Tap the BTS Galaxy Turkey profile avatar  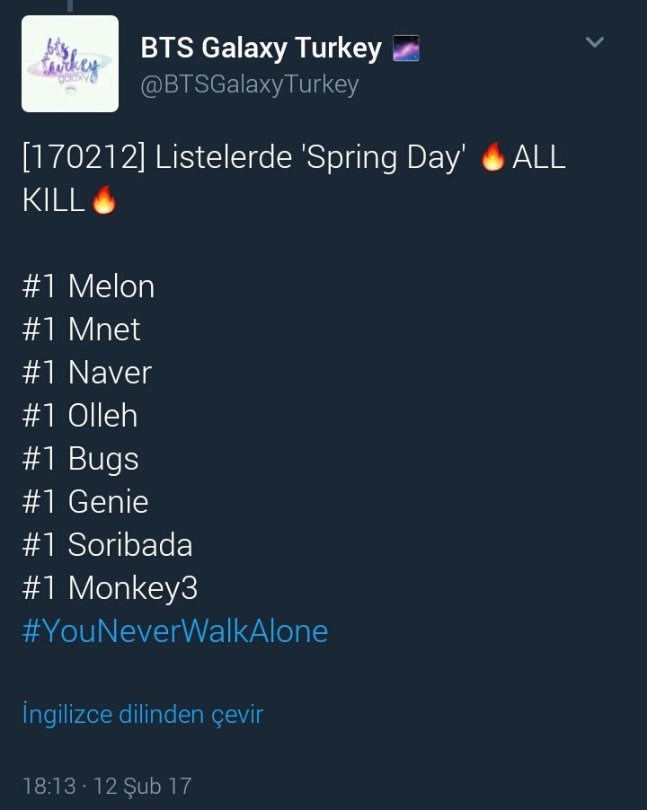[70, 64]
